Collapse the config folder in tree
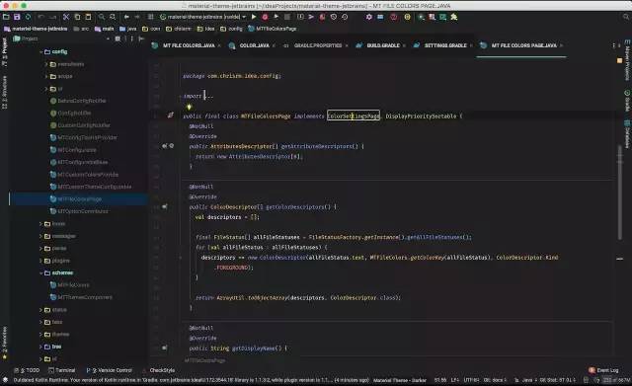 41,52
